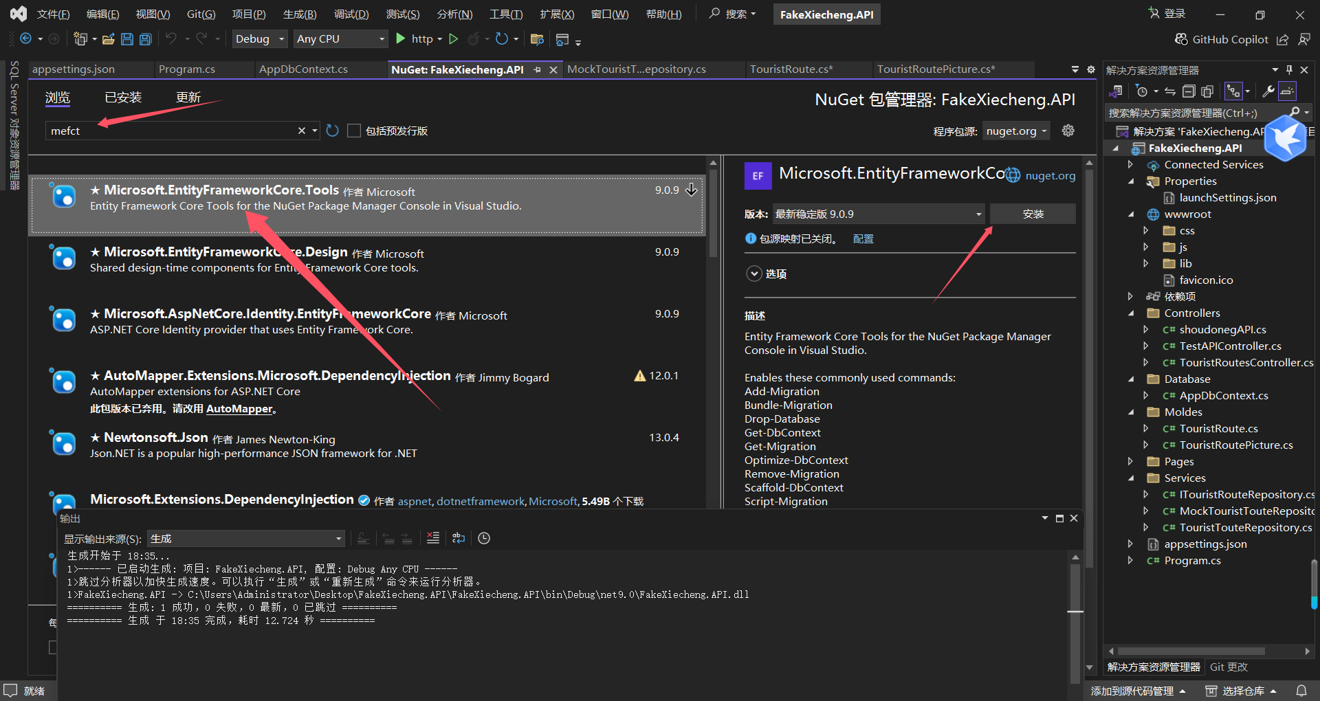Click Show All Files icon in Solution Explorer

(x=1207, y=91)
